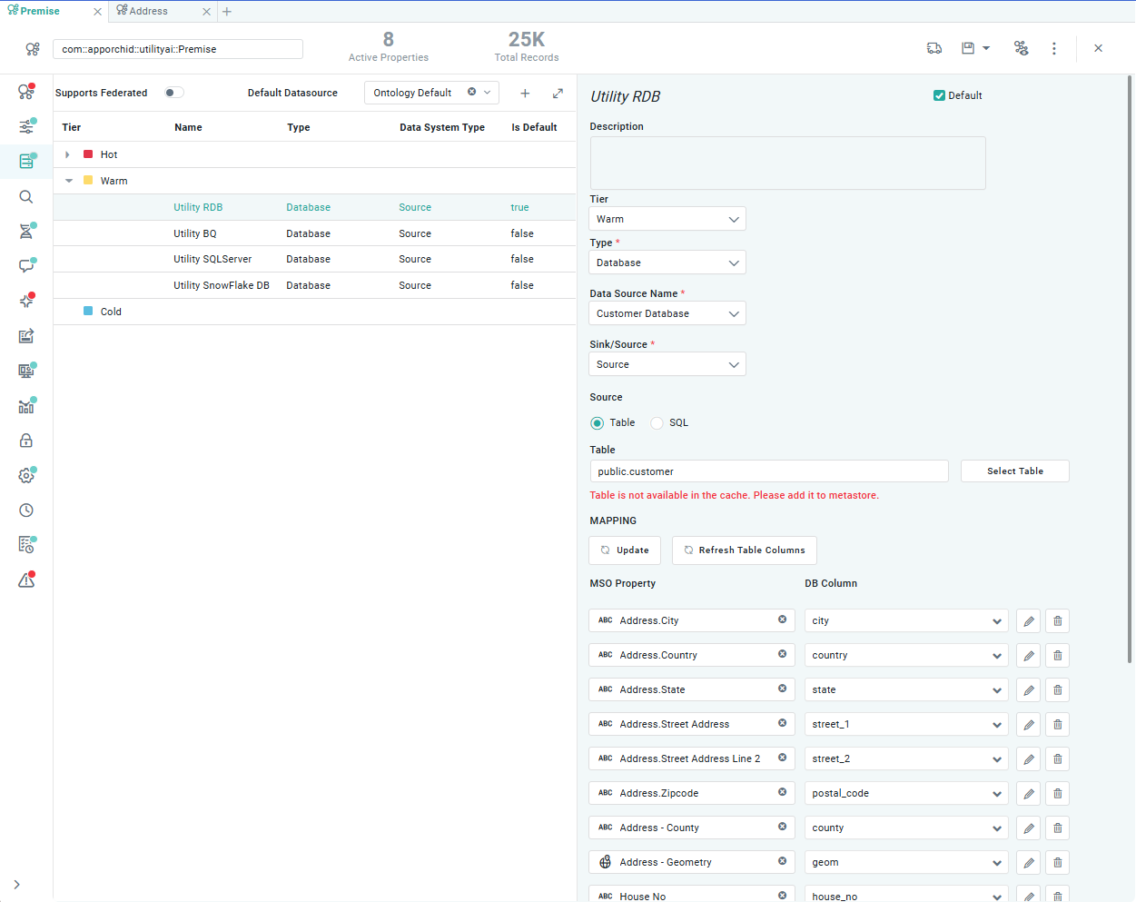Viewport: 1136px width, 902px height.
Task: Open the three-dot more options menu
Action: (1053, 48)
